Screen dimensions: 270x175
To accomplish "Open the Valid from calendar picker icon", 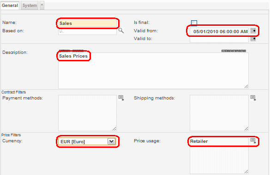I will [x=253, y=31].
